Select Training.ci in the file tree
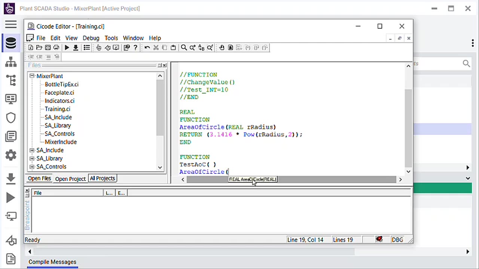 point(57,109)
